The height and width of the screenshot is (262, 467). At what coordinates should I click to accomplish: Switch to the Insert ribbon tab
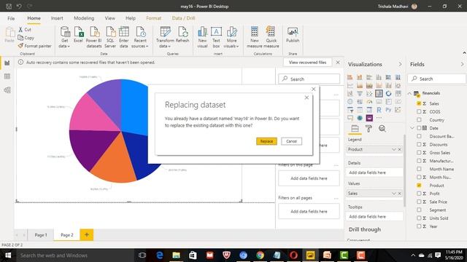(x=57, y=18)
